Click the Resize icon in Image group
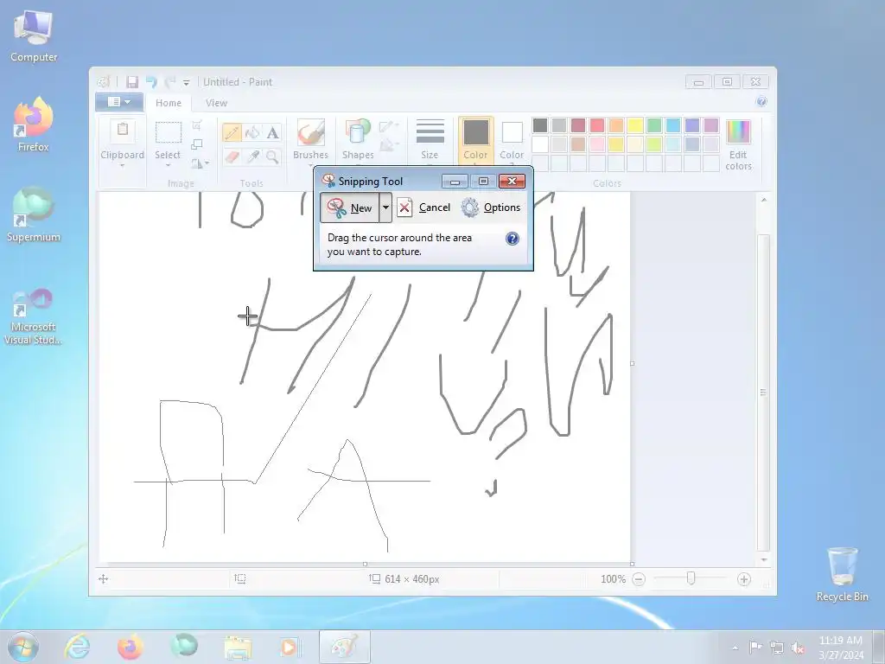885x664 pixels. tap(197, 144)
